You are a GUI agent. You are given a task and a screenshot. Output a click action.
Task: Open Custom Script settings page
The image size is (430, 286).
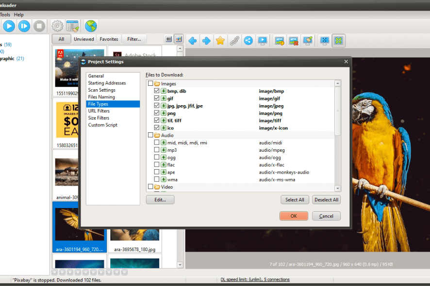[x=113, y=125]
